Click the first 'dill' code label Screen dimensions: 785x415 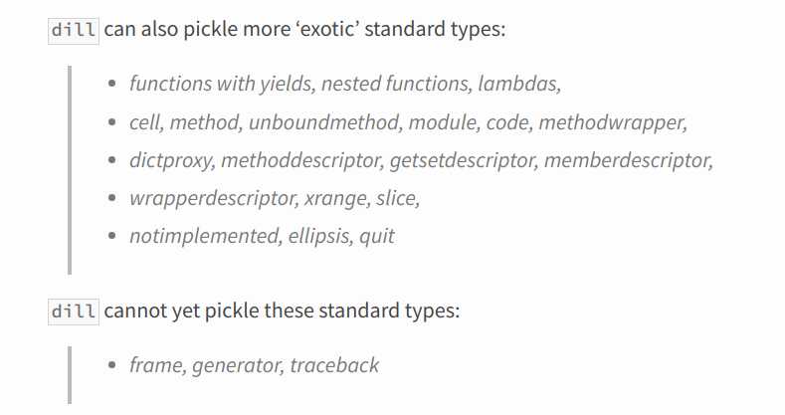click(x=74, y=30)
